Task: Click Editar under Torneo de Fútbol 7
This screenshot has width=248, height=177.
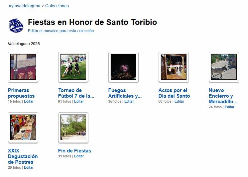Action: 79,102
